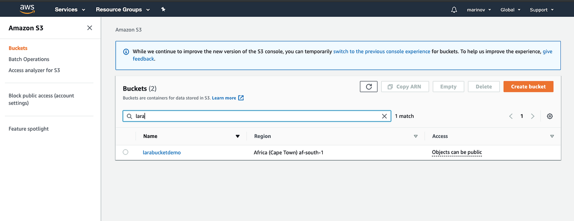
Task: Open the marinov account menu
Action: point(478,10)
